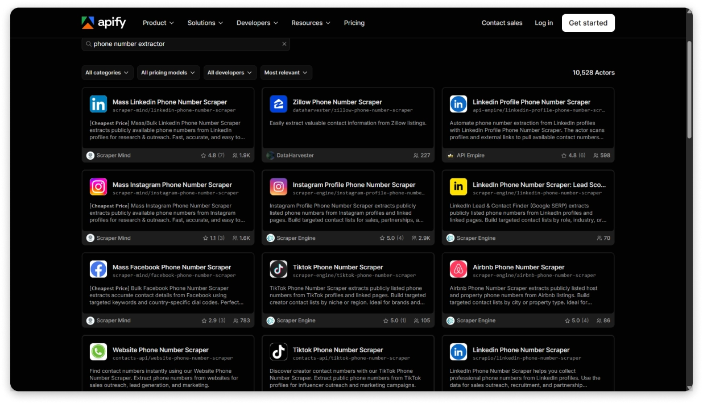Open the Most relevant sort dropdown

(286, 73)
